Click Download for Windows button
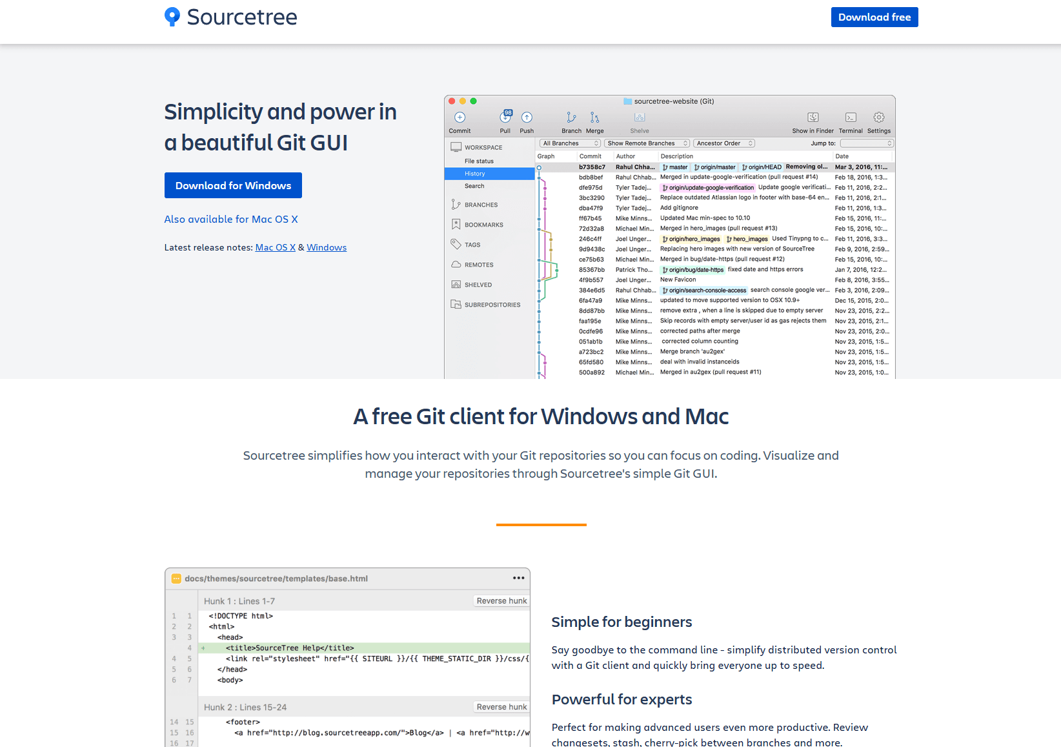 233,185
